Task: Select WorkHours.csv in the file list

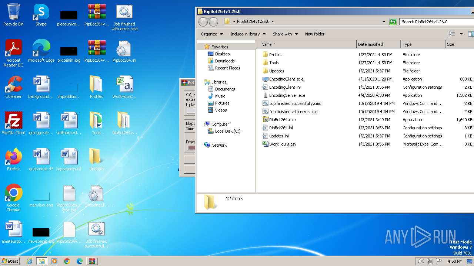Action: tap(283, 144)
